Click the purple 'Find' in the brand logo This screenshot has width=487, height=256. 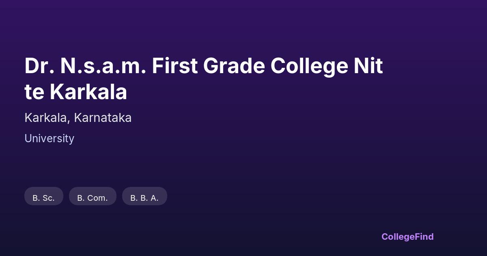424,236
